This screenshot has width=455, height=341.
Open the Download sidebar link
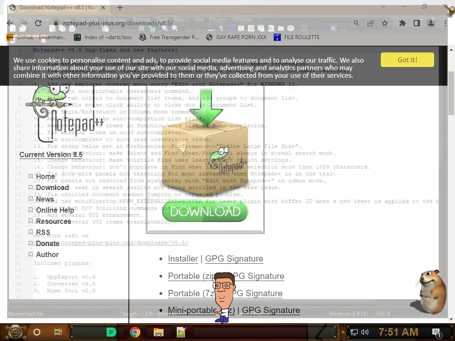pyautogui.click(x=52, y=188)
